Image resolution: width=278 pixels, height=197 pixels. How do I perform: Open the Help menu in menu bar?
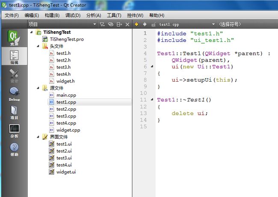pyautogui.click(x=157, y=15)
